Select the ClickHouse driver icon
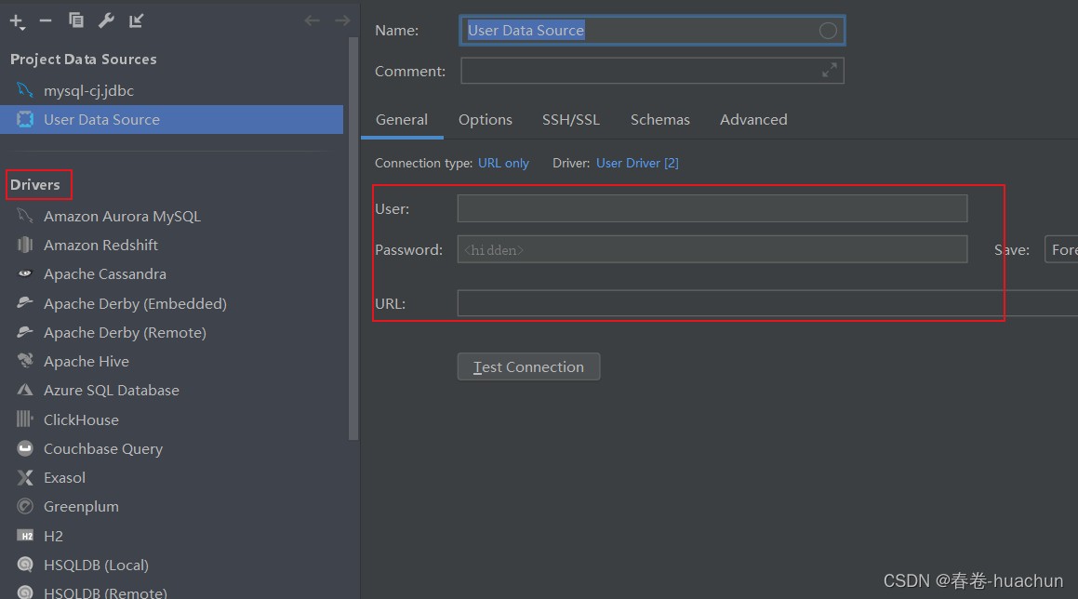This screenshot has width=1078, height=599. tap(26, 419)
